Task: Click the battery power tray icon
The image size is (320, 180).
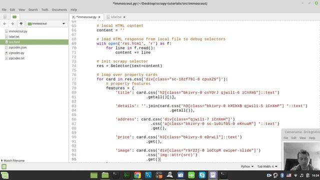Action: point(308,175)
